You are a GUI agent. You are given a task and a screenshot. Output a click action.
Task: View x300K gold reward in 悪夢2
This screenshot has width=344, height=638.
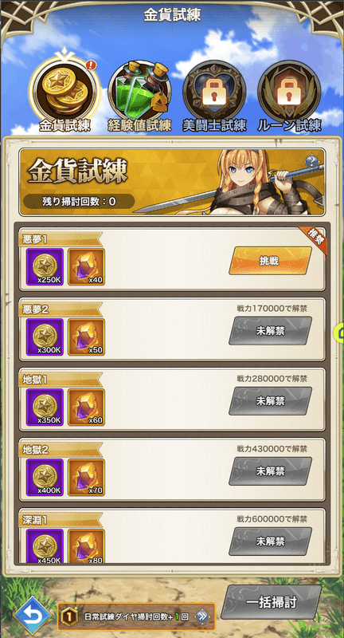click(45, 337)
